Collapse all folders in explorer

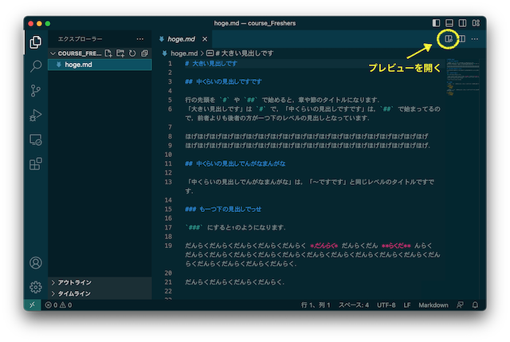144,53
